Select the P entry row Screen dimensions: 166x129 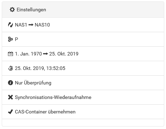point(83,39)
